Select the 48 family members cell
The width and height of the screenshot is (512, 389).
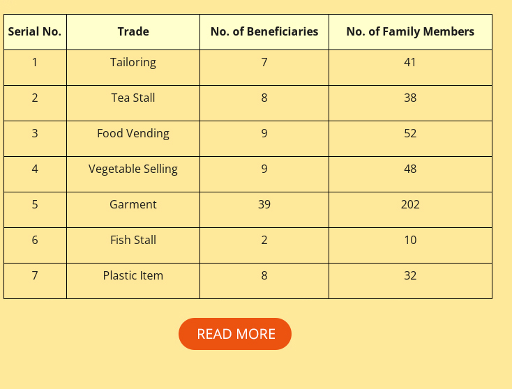(410, 174)
